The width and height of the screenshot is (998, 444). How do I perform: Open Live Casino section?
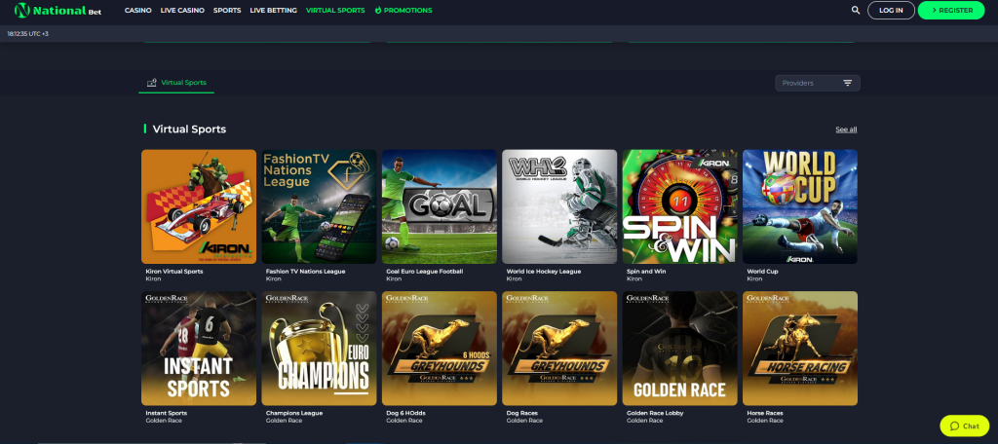tap(184, 11)
